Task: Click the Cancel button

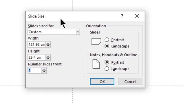Action: click(x=130, y=82)
